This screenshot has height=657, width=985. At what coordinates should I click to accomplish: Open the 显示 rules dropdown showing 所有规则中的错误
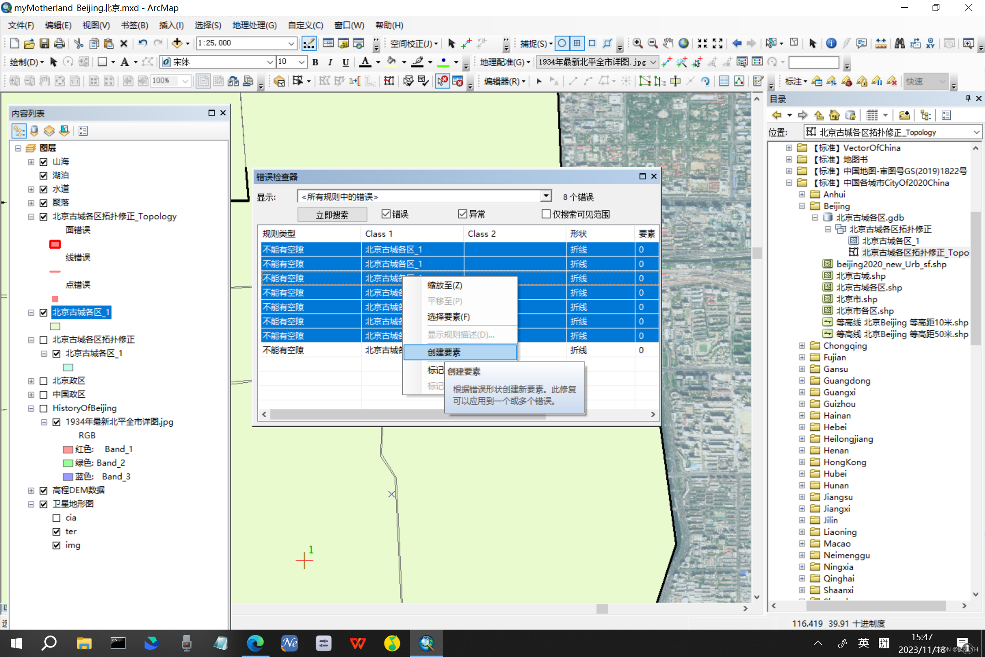tap(545, 196)
